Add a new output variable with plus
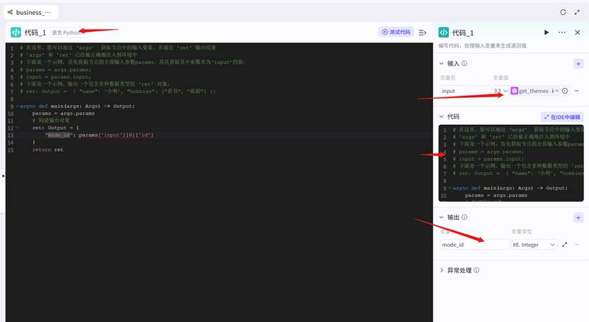Viewport: 589px width, 322px height. click(x=578, y=217)
